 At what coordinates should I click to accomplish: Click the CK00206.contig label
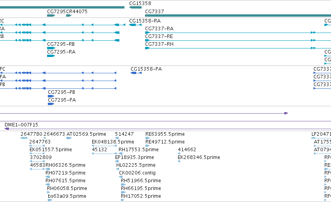coord(137,173)
